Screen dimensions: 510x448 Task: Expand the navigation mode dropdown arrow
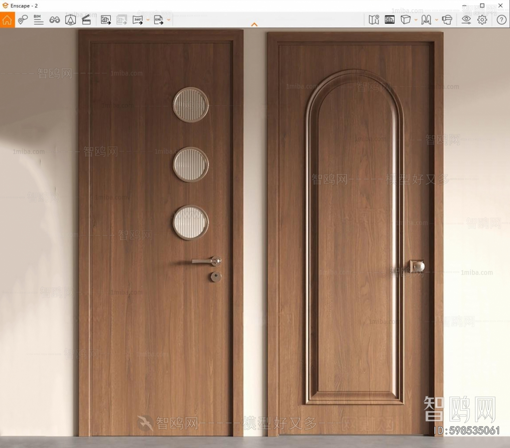tap(436, 20)
